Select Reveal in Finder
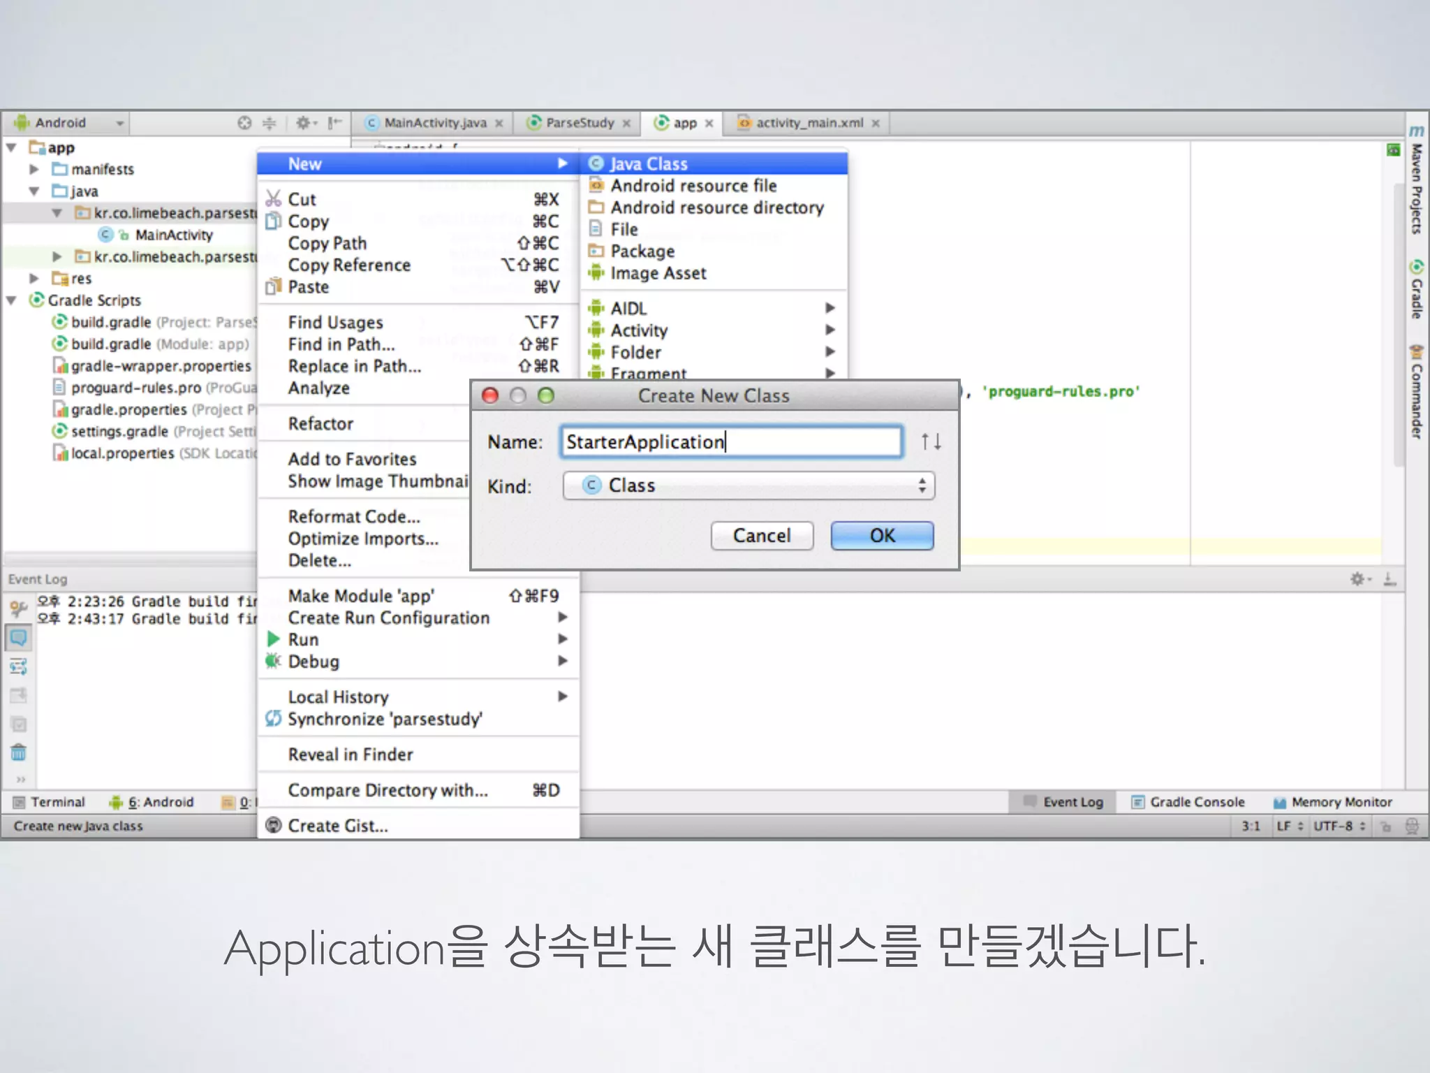1430x1073 pixels. [x=418, y=754]
